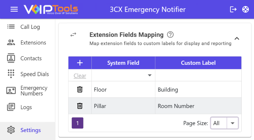Image resolution: width=254 pixels, height=140 pixels.
Task: Delete the Pillar mapping row
Action: [x=80, y=106]
